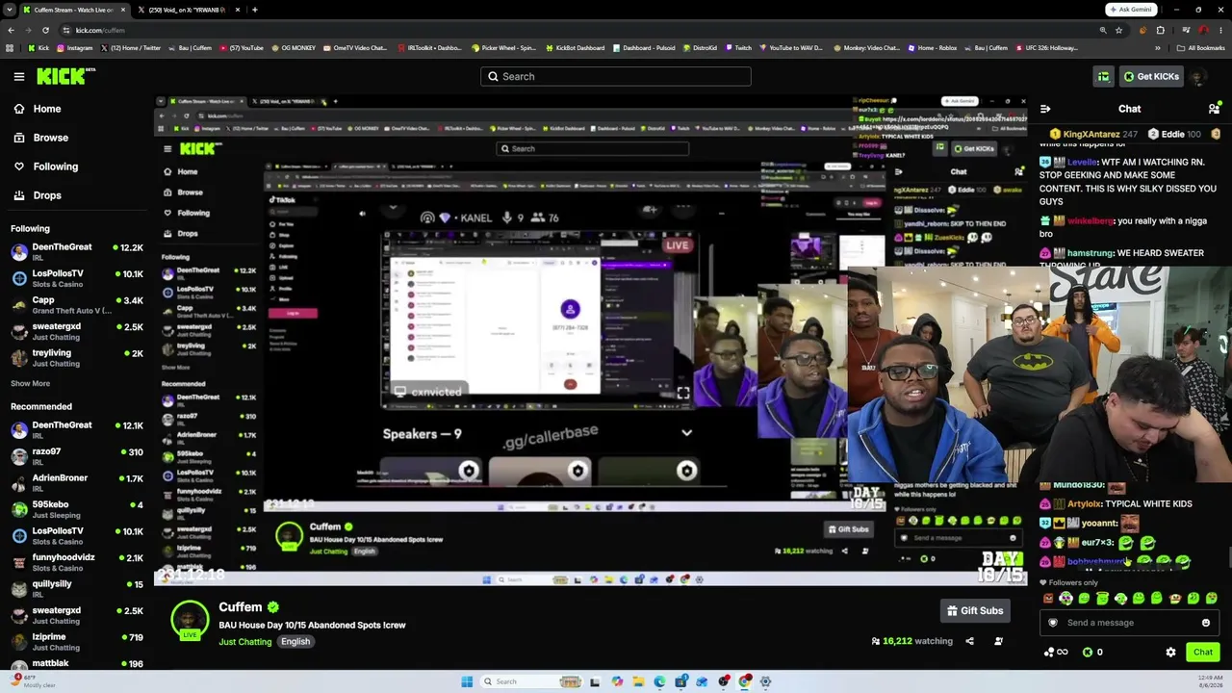Open the Instagram bookmark
Viewport: 1232px width, 693px height.
coord(74,48)
